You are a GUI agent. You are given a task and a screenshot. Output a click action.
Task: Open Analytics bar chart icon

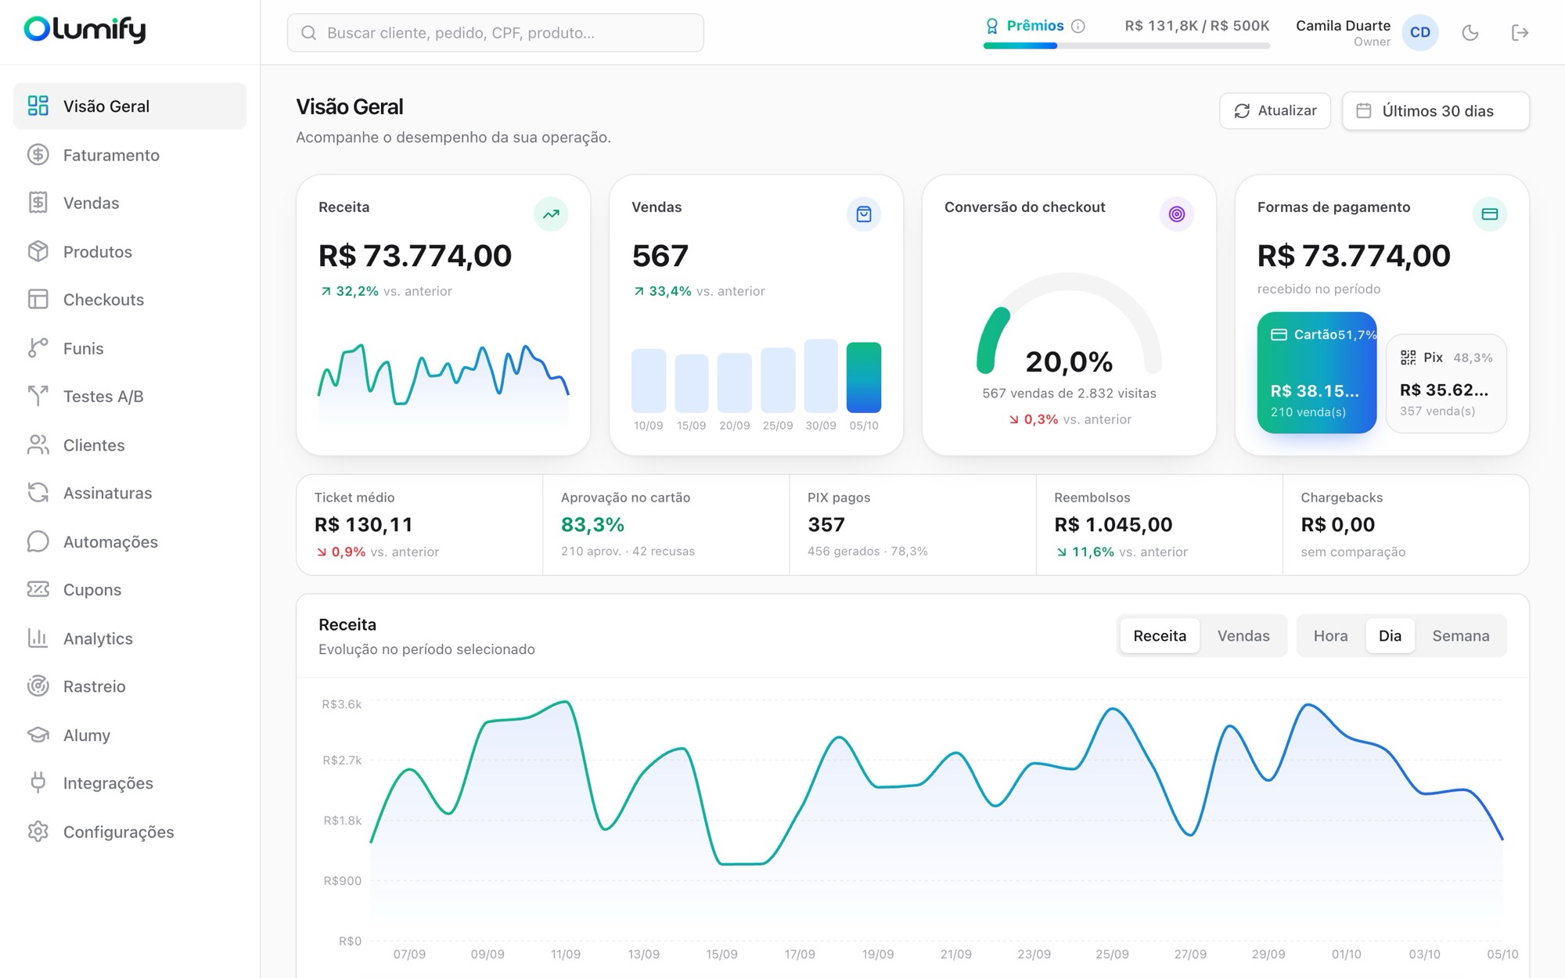point(38,638)
